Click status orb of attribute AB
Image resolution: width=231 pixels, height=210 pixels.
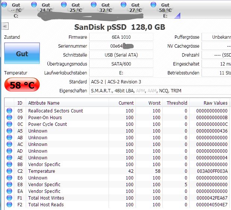point(9,137)
